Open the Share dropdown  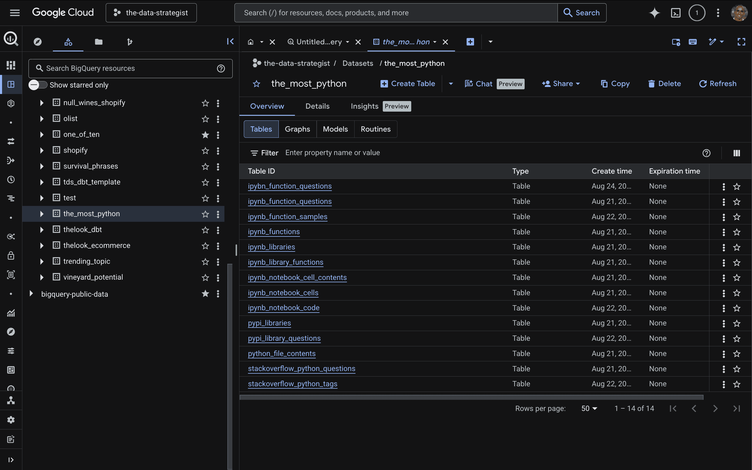(x=561, y=84)
